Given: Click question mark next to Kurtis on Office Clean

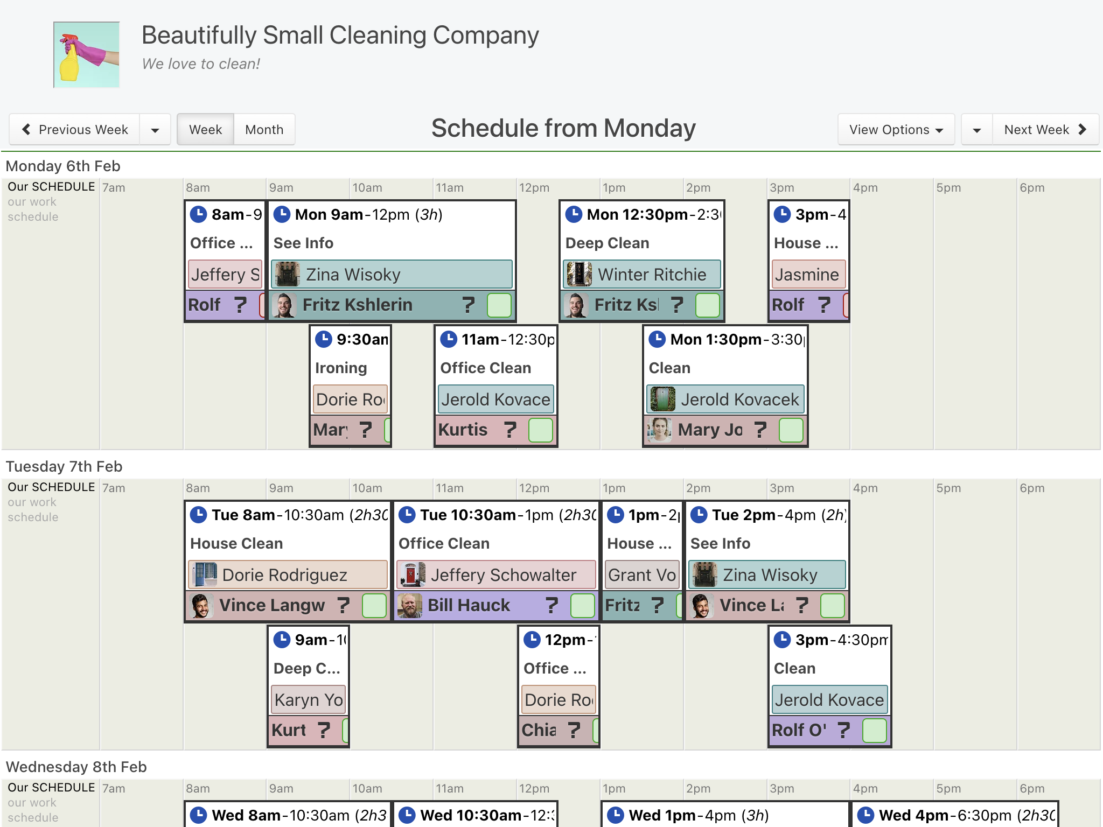Looking at the screenshot, I should 509,430.
